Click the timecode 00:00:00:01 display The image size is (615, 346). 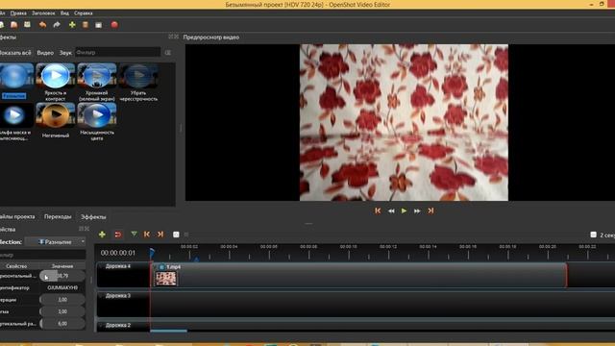117,253
